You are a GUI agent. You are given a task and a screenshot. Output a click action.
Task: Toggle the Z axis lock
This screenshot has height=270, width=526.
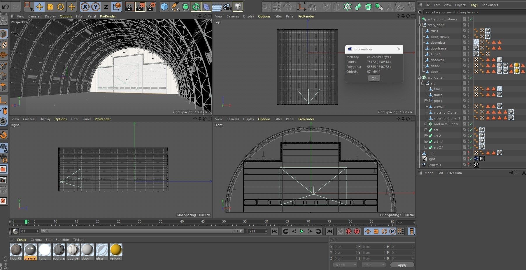pos(106,6)
